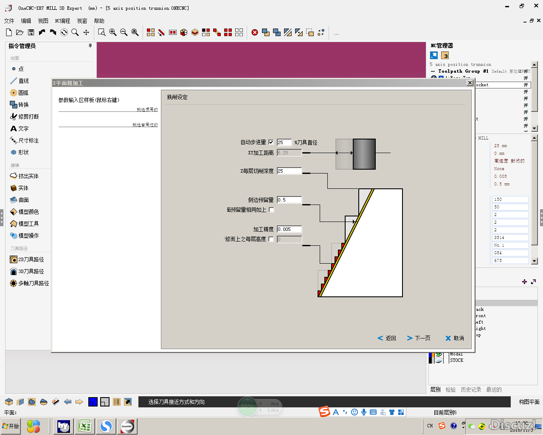543x435 pixels.
Task: Open the 视图 menu
Action: (43, 21)
